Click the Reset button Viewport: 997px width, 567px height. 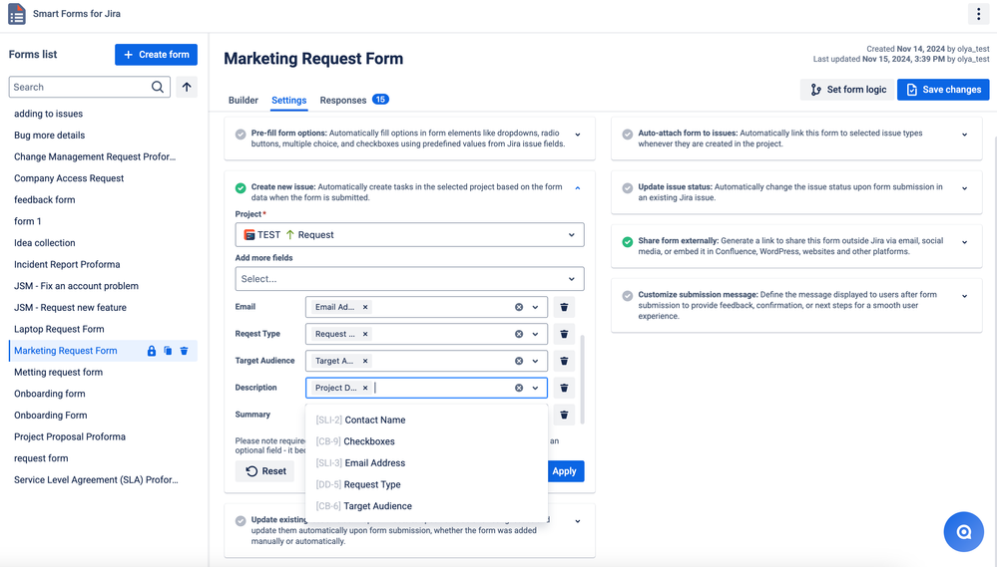(x=265, y=471)
